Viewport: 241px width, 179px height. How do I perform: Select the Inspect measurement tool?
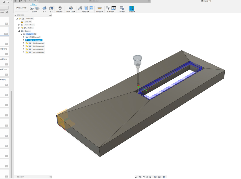pyautogui.click(x=99, y=8)
